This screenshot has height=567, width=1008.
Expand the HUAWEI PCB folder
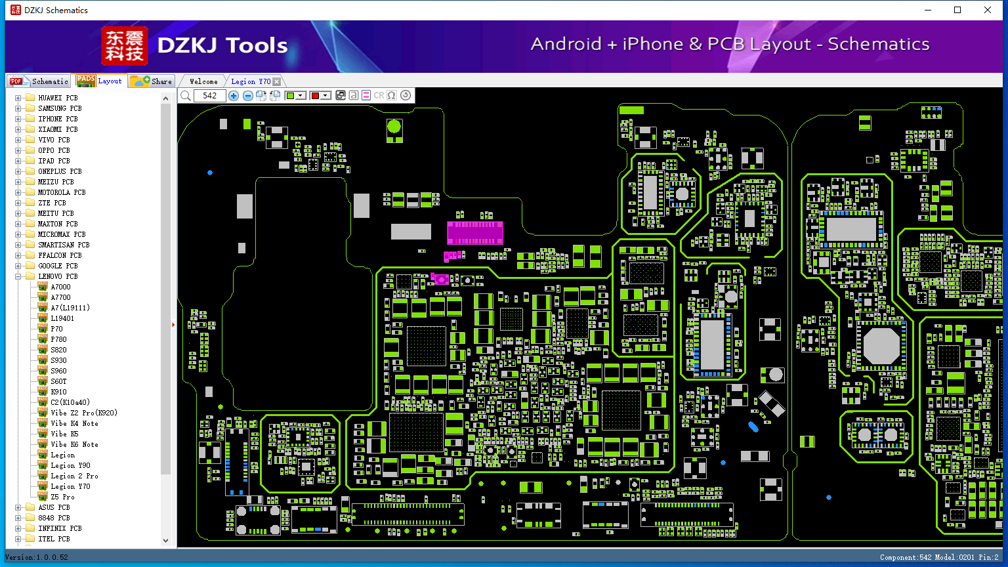coord(18,98)
